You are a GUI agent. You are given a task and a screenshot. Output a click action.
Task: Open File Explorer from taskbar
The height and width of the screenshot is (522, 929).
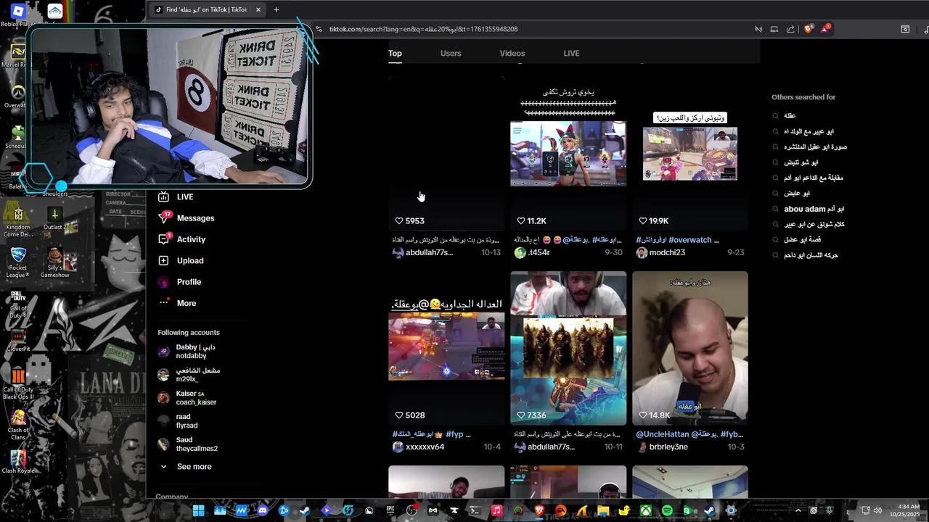pyautogui.click(x=603, y=510)
